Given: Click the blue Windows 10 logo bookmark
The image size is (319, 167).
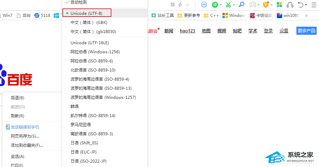Looking at the screenshot, I should pos(56,16).
